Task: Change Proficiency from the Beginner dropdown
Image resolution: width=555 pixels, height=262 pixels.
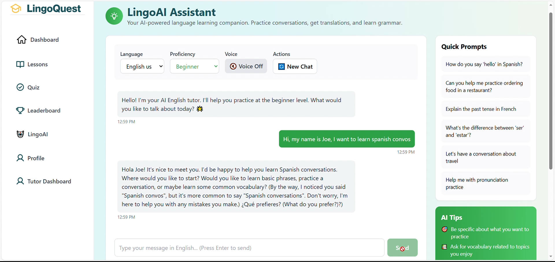Action: click(194, 66)
